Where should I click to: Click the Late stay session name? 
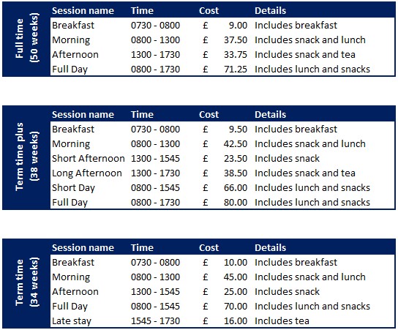(x=72, y=321)
